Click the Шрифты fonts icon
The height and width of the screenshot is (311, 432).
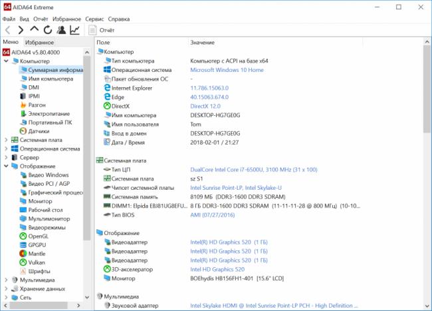tap(23, 271)
